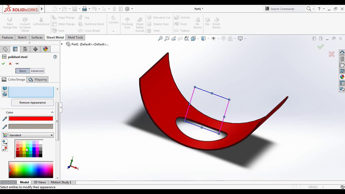
Task: Open the standard swatch set dropdown
Action: 31,135
